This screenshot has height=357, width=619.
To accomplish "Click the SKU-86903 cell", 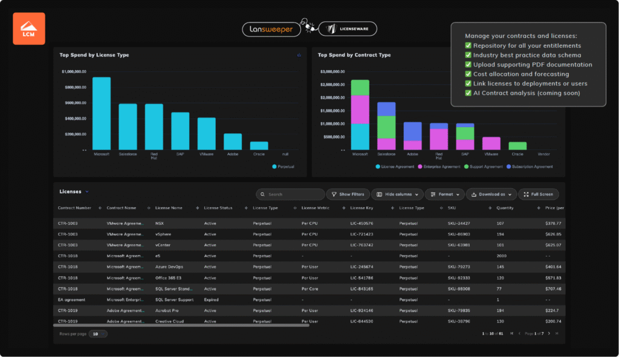I will [x=459, y=234].
